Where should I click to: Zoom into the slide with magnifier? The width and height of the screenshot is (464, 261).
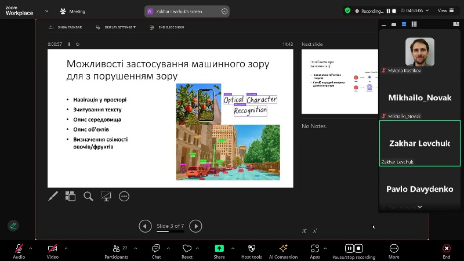(x=88, y=196)
